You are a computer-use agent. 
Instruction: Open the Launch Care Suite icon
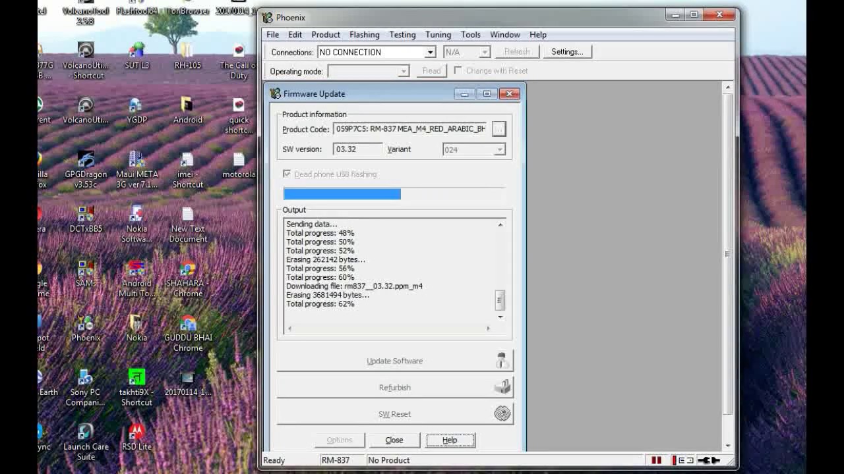pyautogui.click(x=86, y=442)
